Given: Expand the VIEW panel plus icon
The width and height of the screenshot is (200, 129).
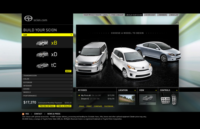Looking at the screenshot, I should coord(156,90).
